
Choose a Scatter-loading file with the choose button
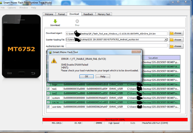click(176, 40)
